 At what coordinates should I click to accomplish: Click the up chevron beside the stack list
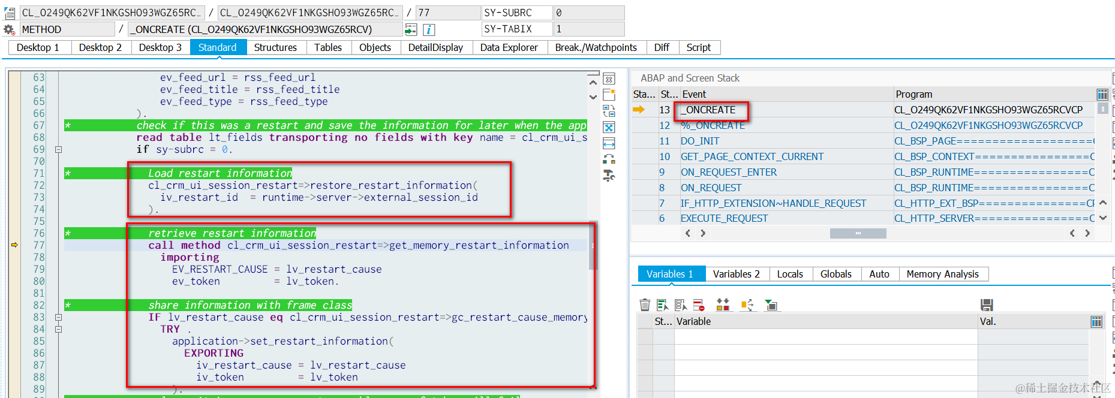(x=1102, y=203)
